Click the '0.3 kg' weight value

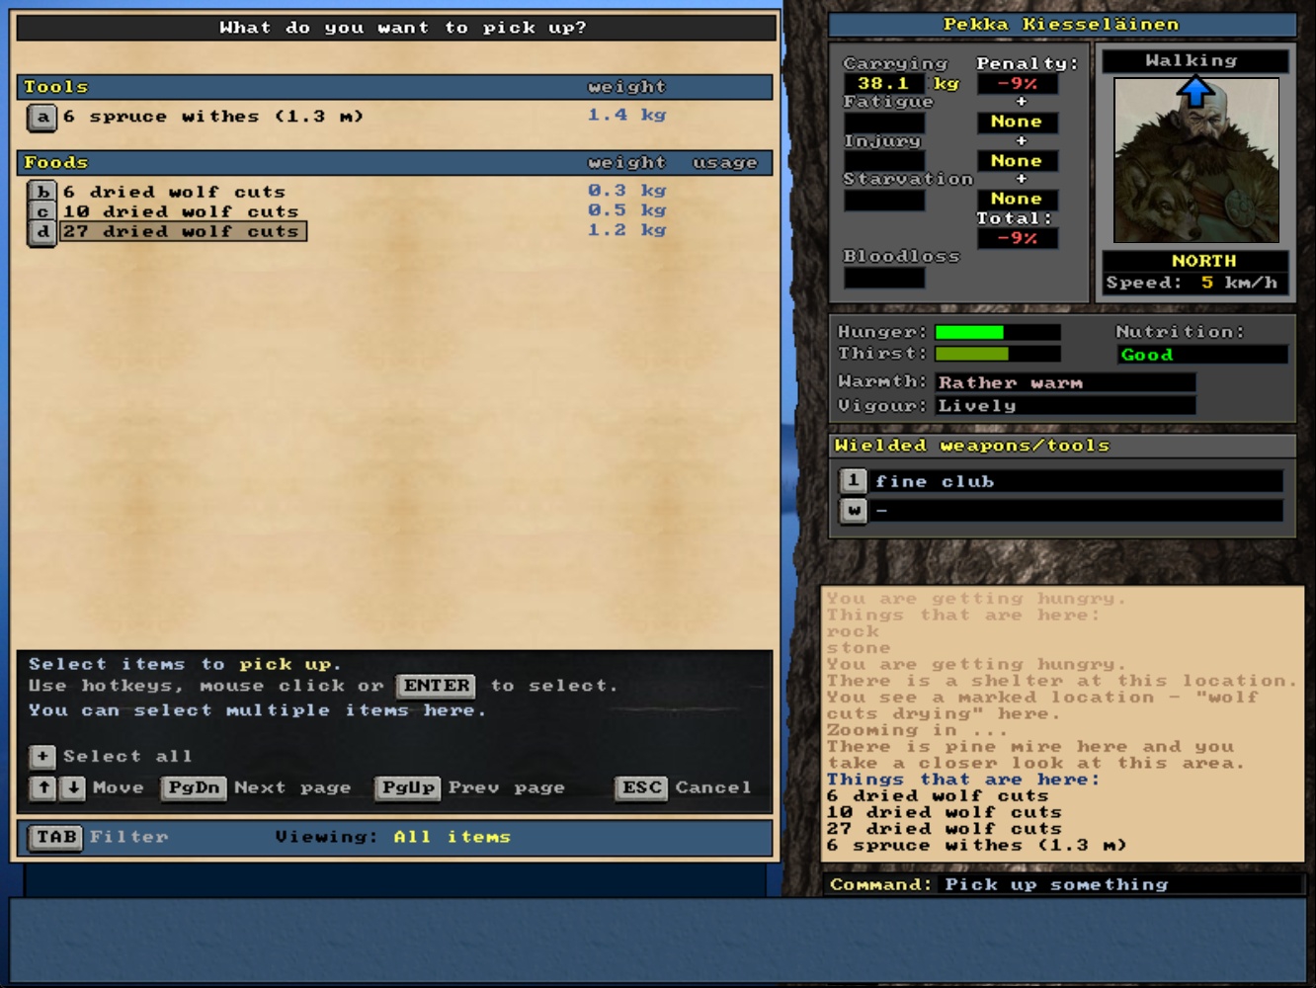(x=627, y=191)
